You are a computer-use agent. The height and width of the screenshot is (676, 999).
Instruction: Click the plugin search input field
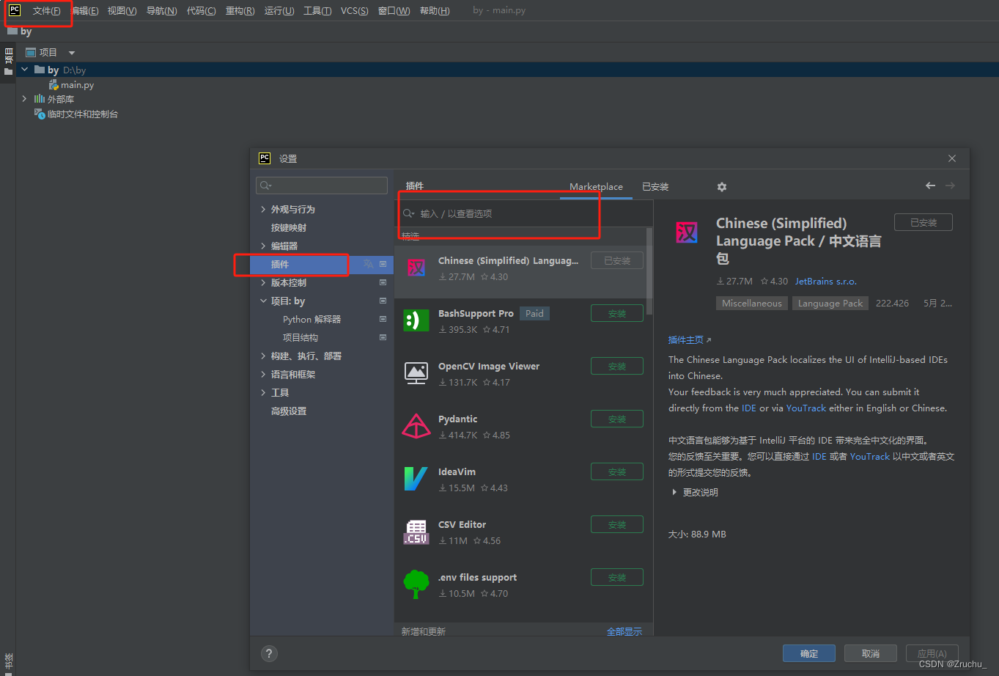498,214
